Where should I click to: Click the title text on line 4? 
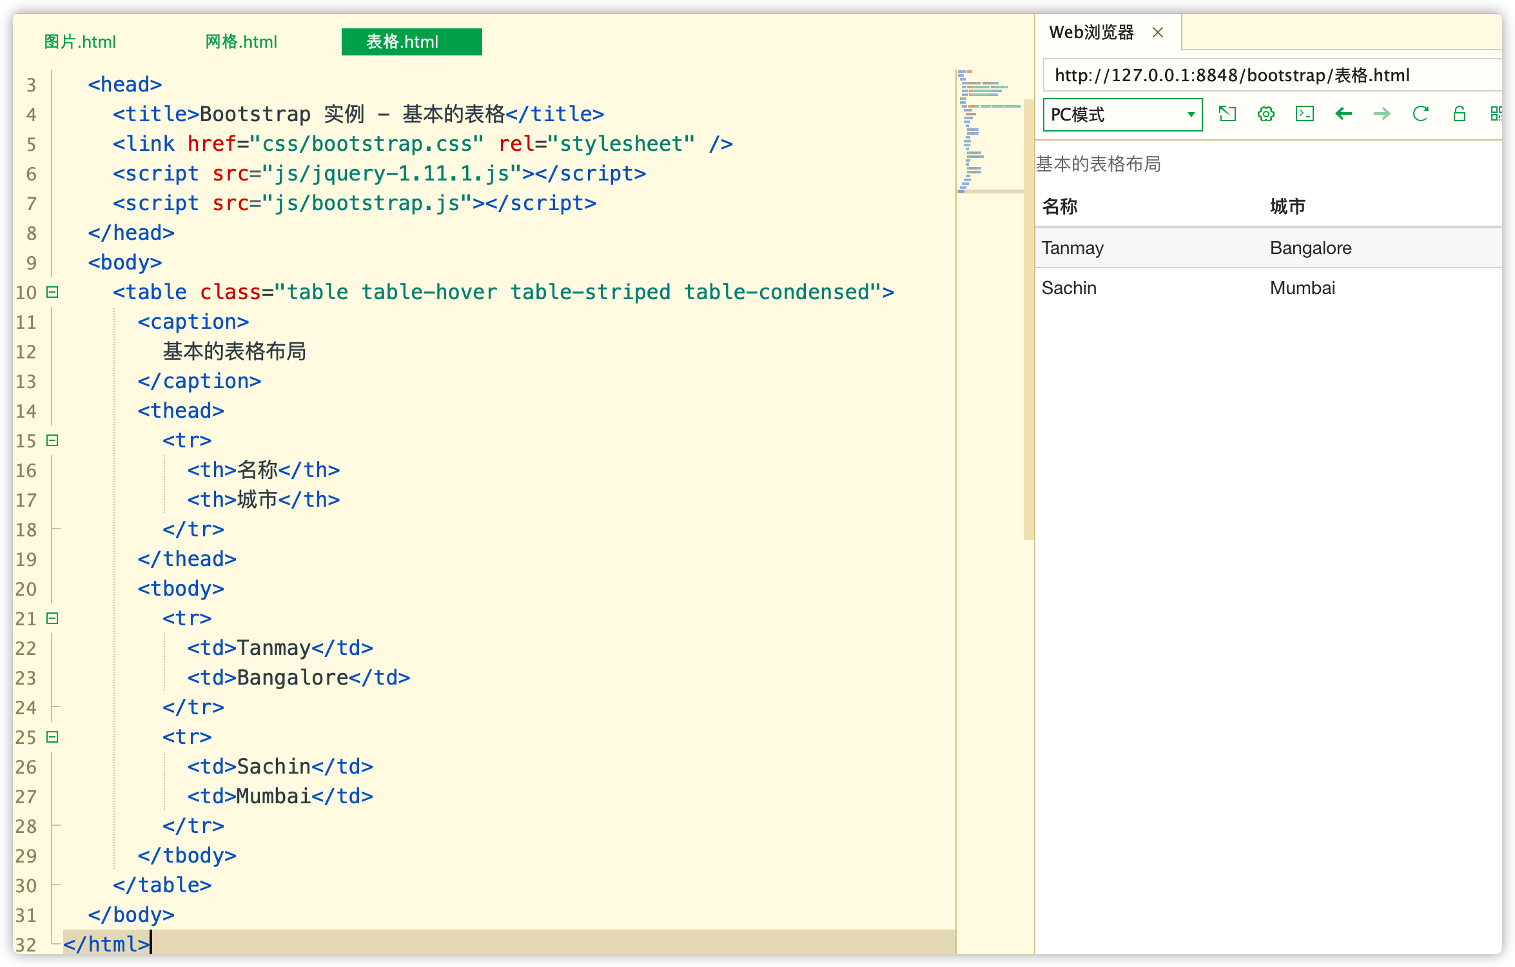[x=352, y=114]
